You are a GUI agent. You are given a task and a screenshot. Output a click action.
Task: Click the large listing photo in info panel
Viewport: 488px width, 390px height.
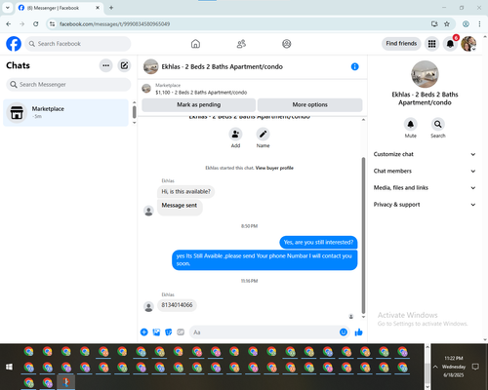pos(425,74)
